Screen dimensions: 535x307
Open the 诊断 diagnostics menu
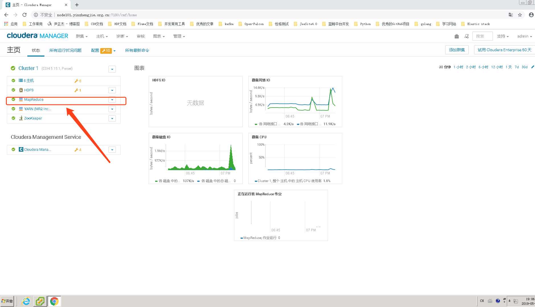[122, 36]
